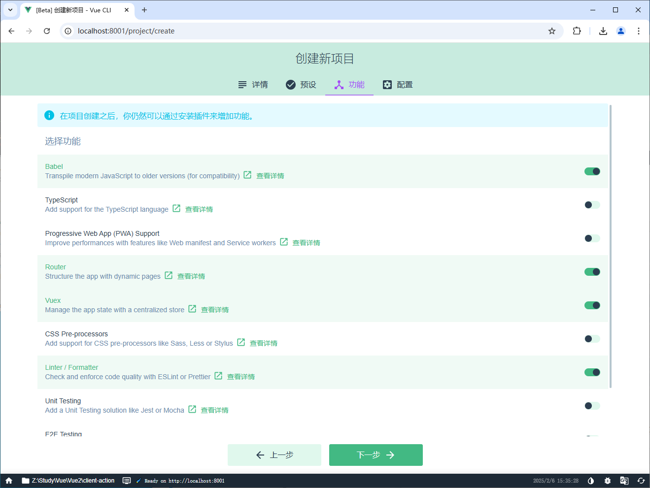This screenshot has width=650, height=488.
Task: Open external link icon for PWA Support
Action: [x=284, y=242]
